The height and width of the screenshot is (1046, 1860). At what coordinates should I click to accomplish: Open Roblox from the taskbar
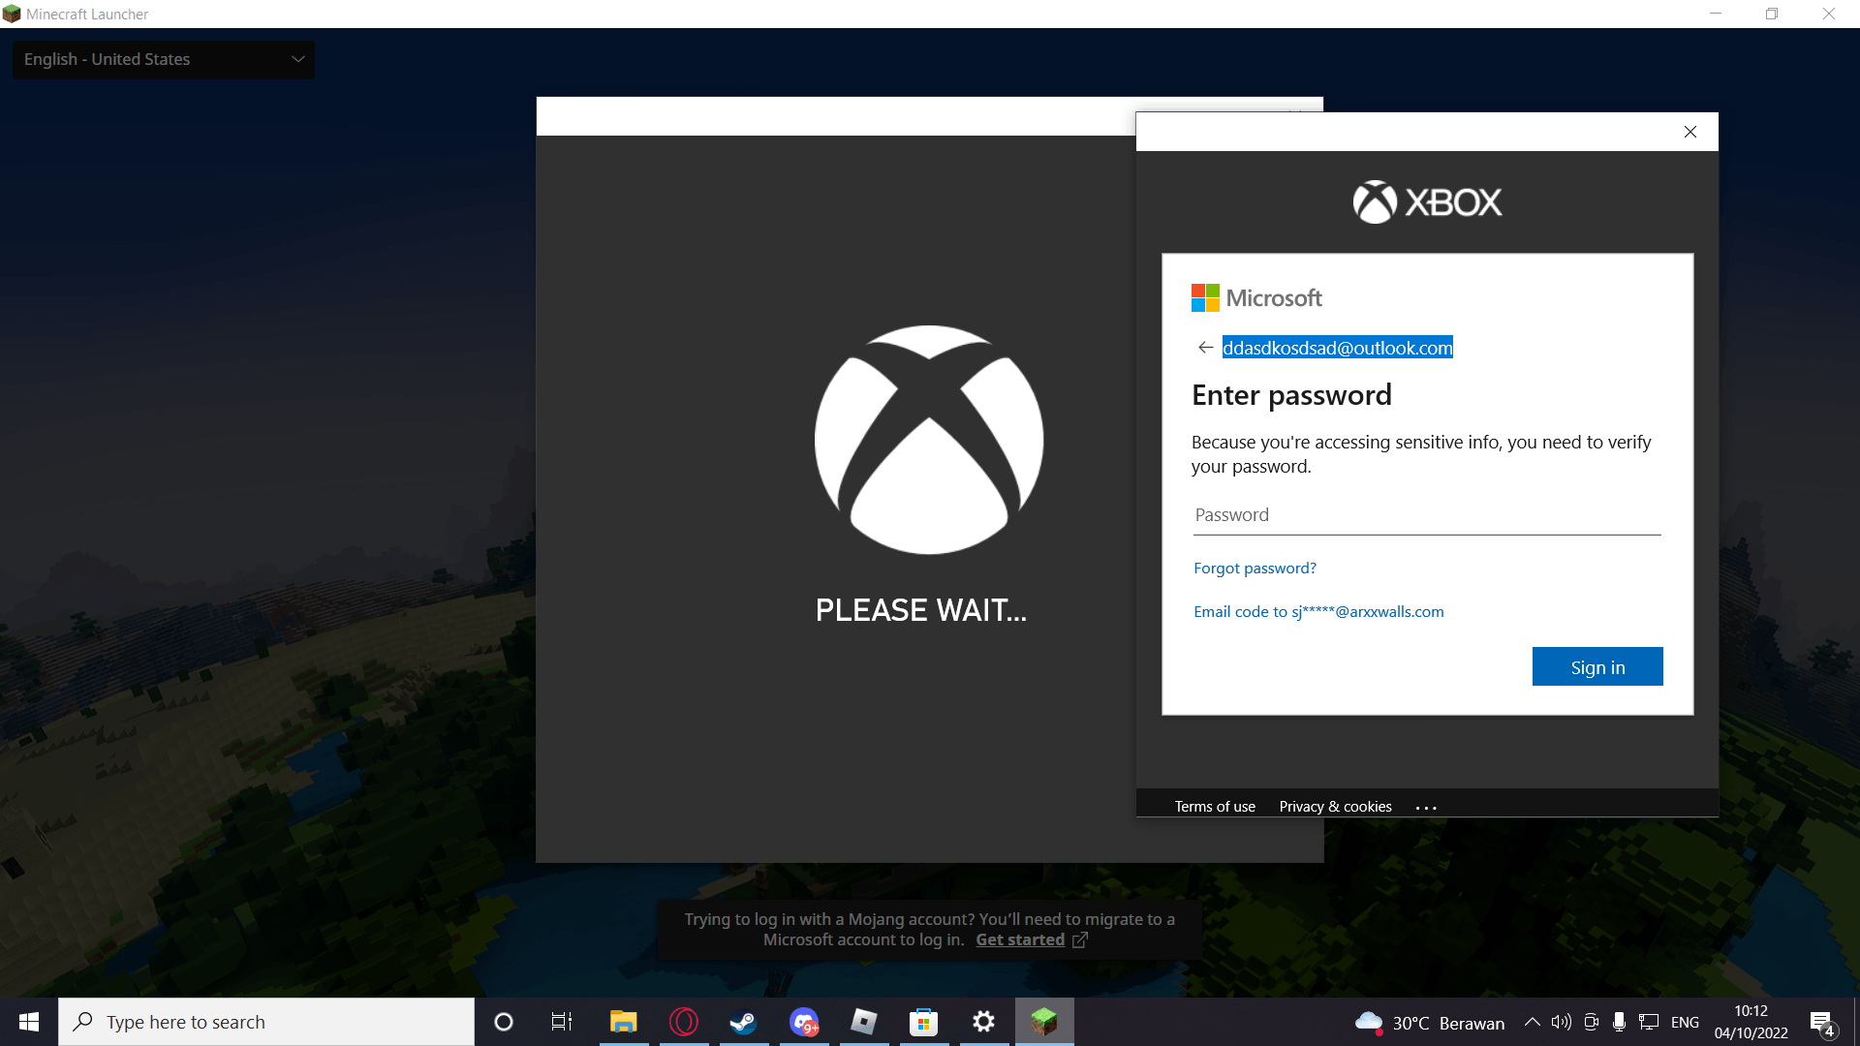tap(864, 1022)
